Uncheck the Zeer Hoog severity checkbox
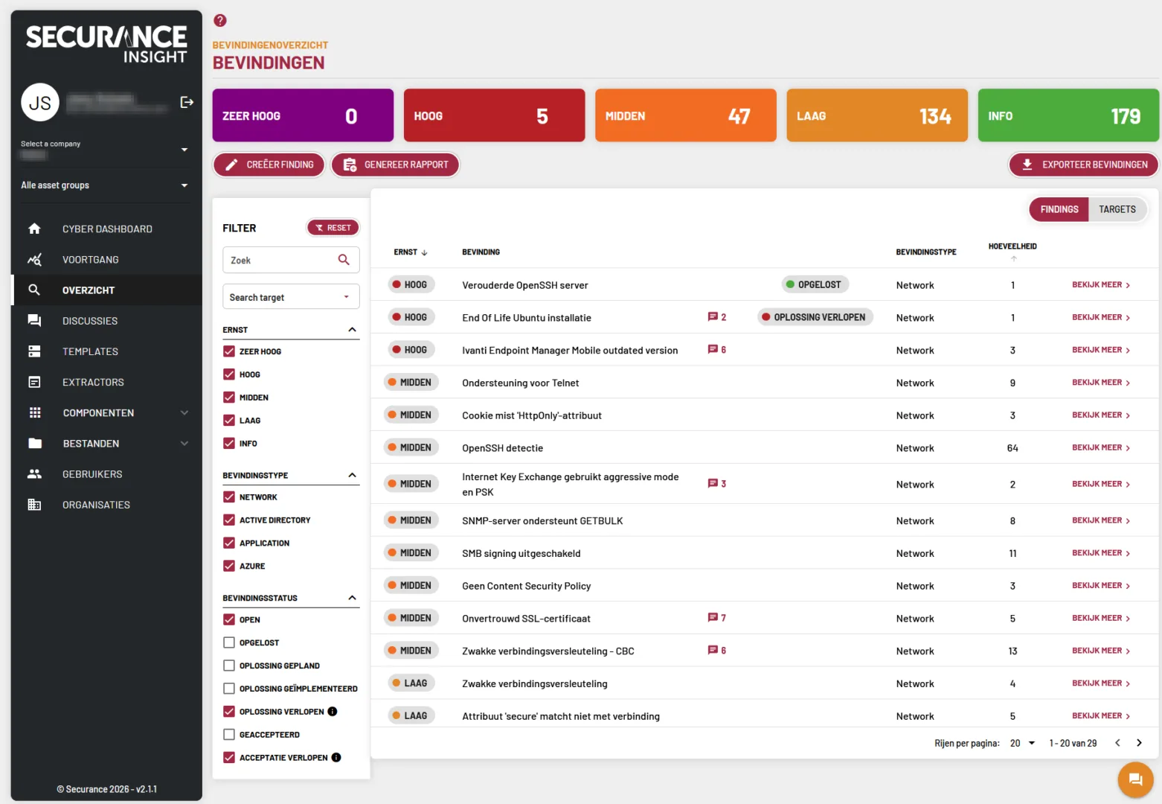 (x=229, y=351)
